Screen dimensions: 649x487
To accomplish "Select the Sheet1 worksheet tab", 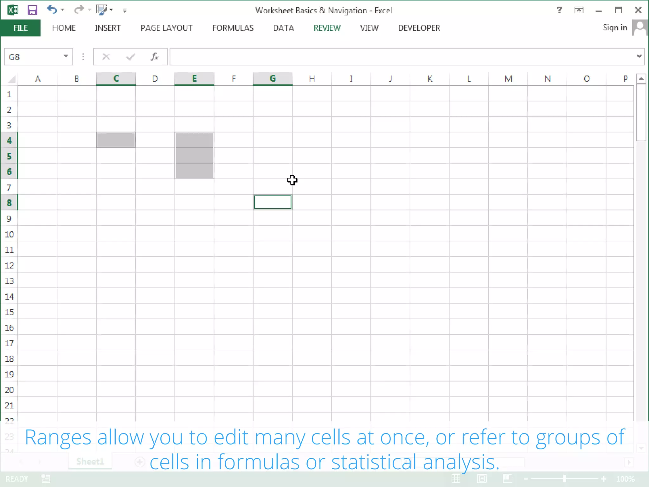I will (90, 461).
